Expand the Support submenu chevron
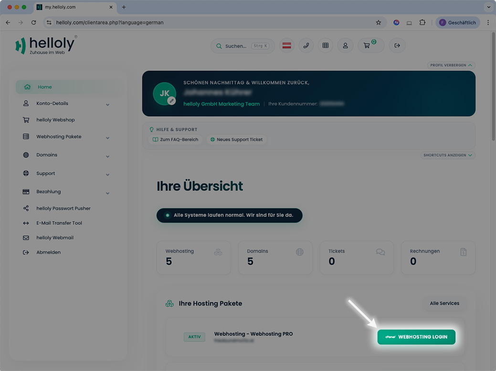The height and width of the screenshot is (371, 496). coord(107,174)
